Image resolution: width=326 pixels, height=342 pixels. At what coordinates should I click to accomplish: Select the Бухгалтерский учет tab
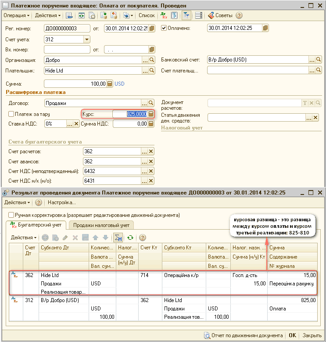coord(37,225)
